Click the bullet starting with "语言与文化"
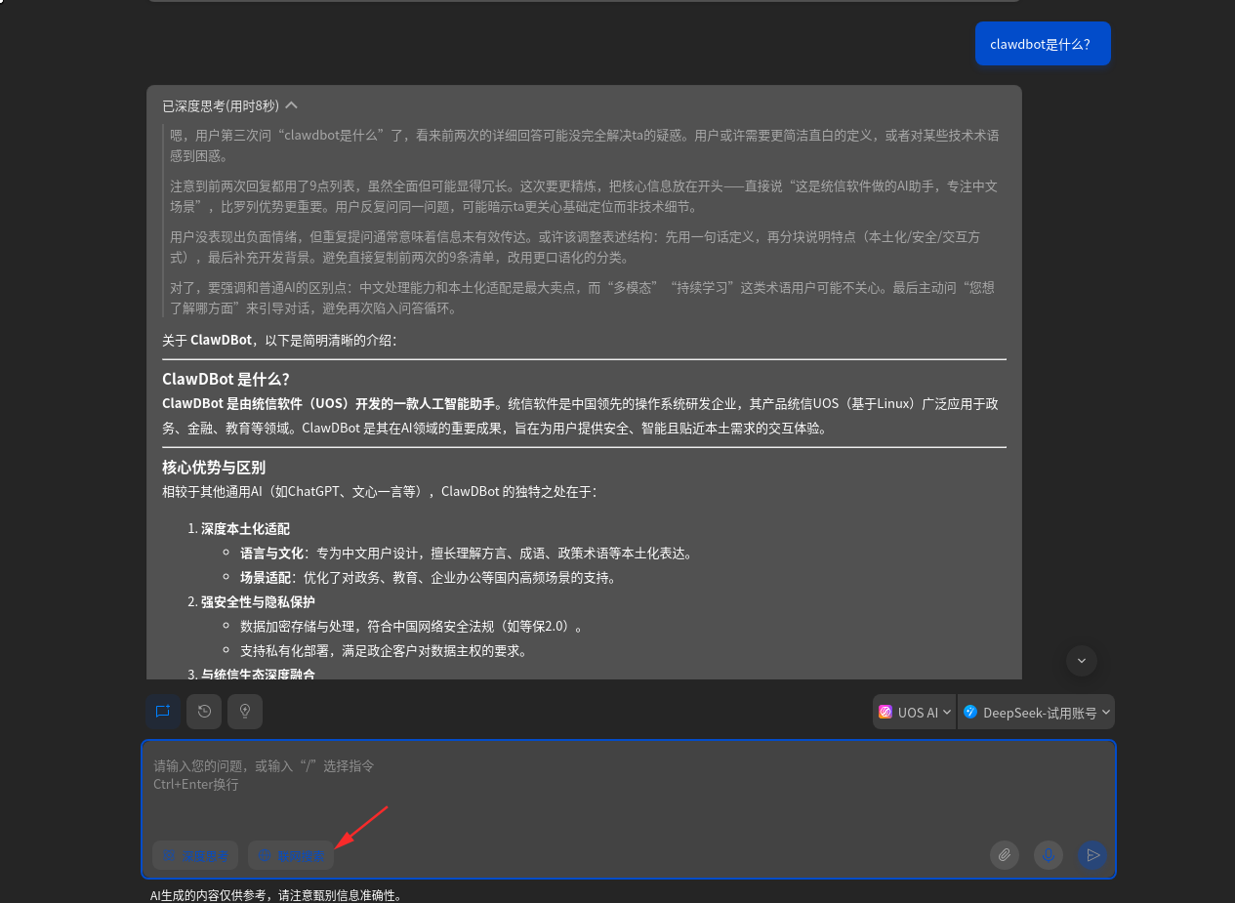This screenshot has width=1235, height=903. click(x=467, y=553)
